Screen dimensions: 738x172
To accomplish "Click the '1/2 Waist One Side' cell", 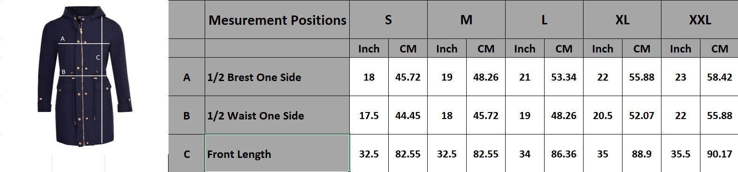I will tap(277, 115).
